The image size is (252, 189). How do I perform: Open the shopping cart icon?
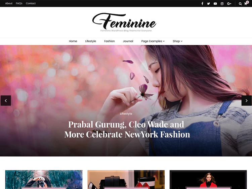[x=246, y=3]
